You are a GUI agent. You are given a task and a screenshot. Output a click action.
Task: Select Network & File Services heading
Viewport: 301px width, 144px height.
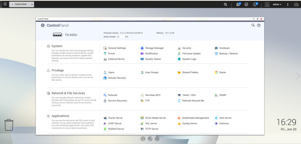68,93
